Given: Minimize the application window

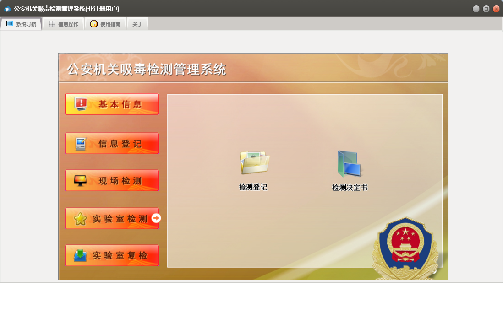Looking at the screenshot, I should [x=476, y=9].
